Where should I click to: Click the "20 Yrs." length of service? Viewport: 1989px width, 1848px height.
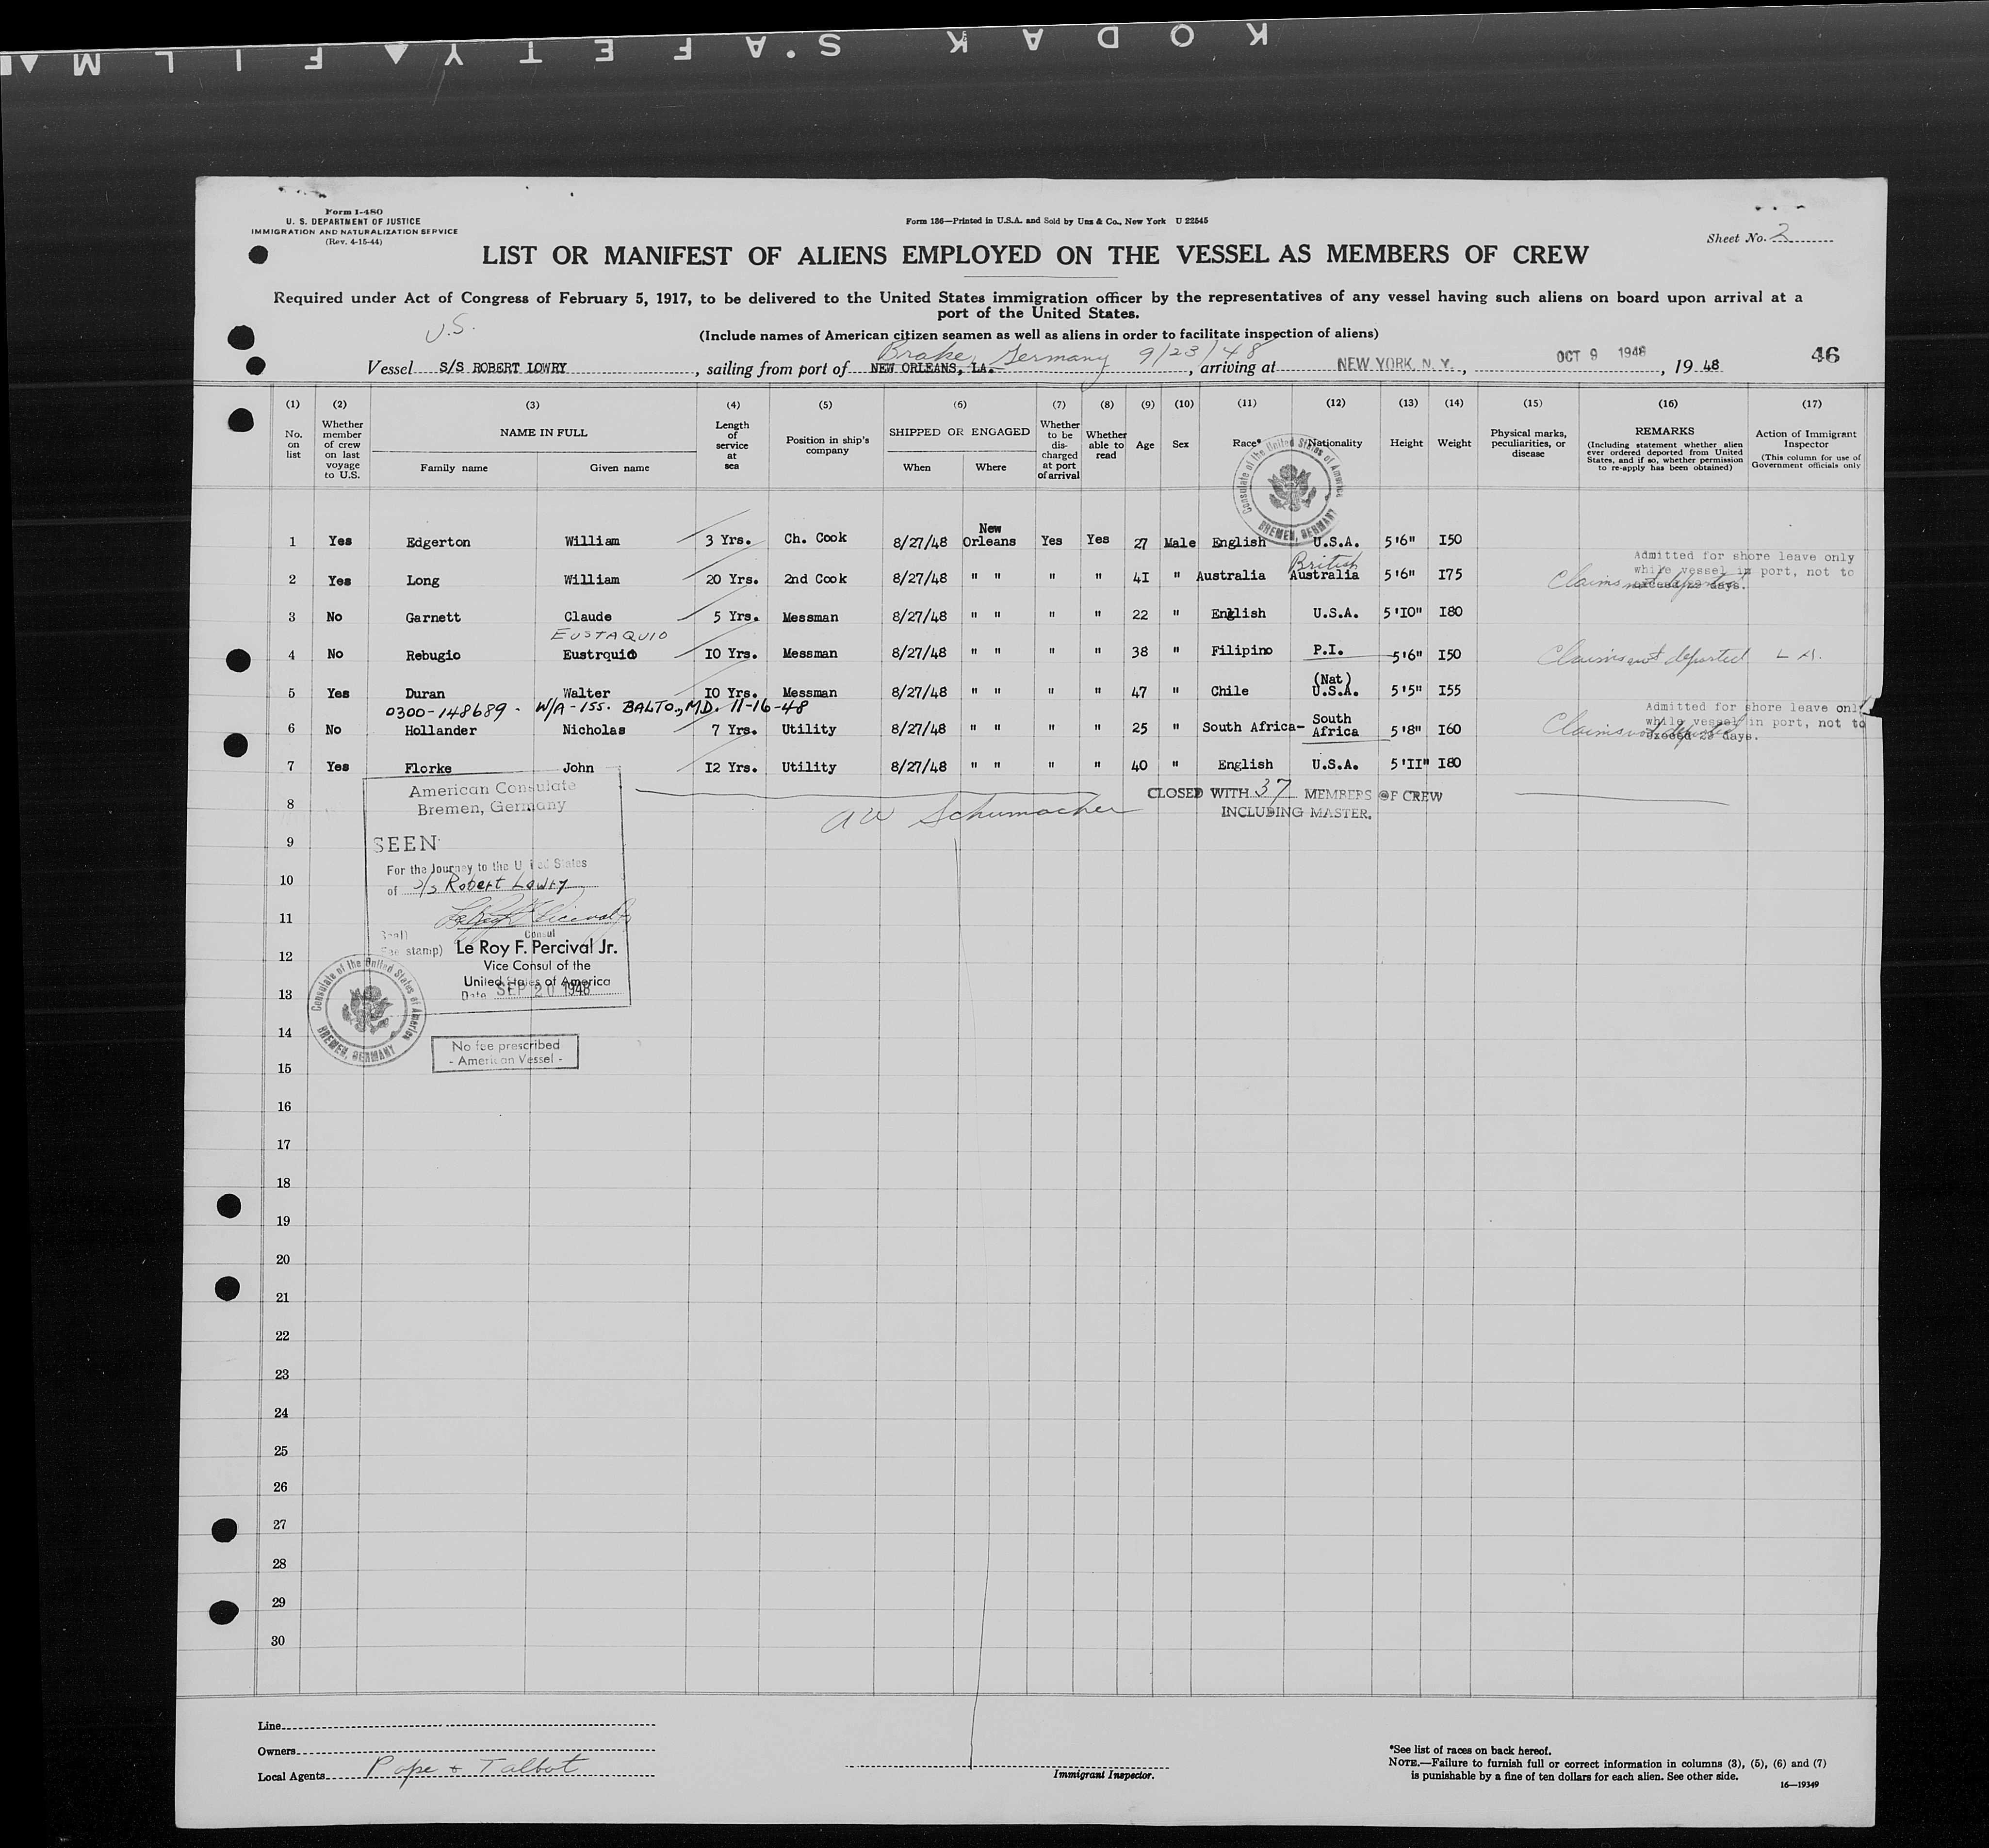click(731, 579)
